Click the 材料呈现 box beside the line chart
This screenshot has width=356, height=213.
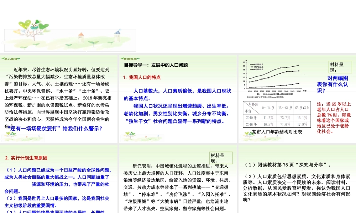point(340,67)
